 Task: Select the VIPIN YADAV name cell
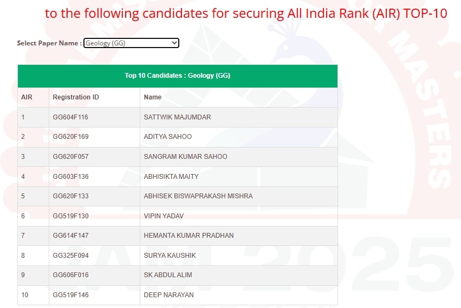pyautogui.click(x=164, y=216)
